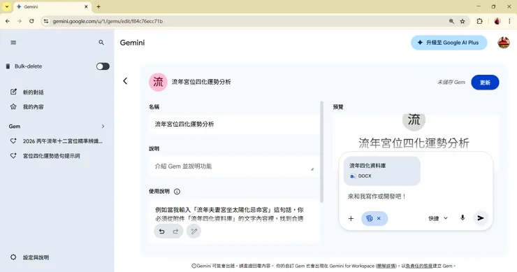Click the tool chip icon in preview
The height and width of the screenshot is (272, 517).
[370, 219]
